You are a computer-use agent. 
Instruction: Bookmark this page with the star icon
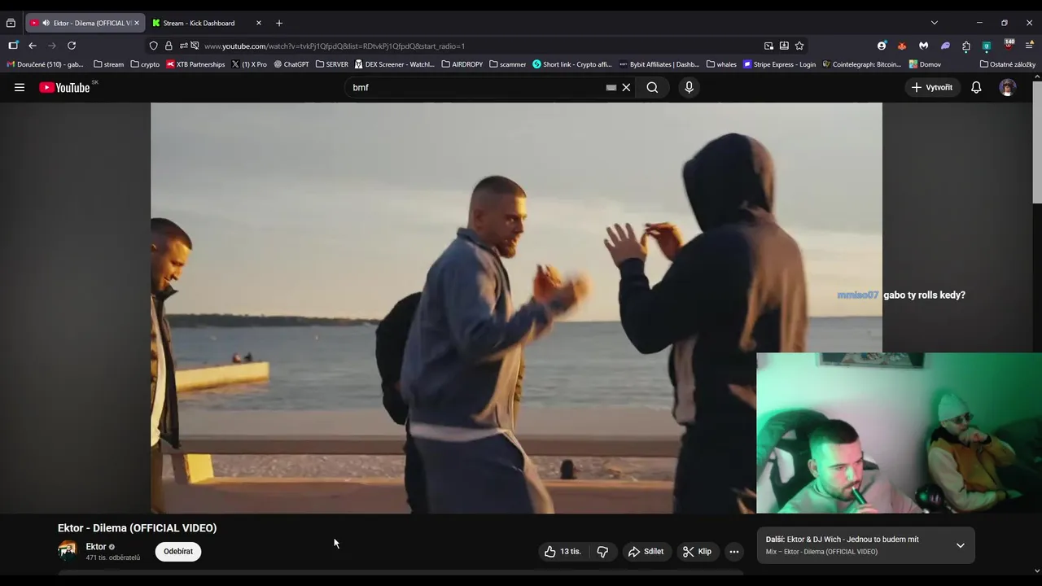pos(799,46)
